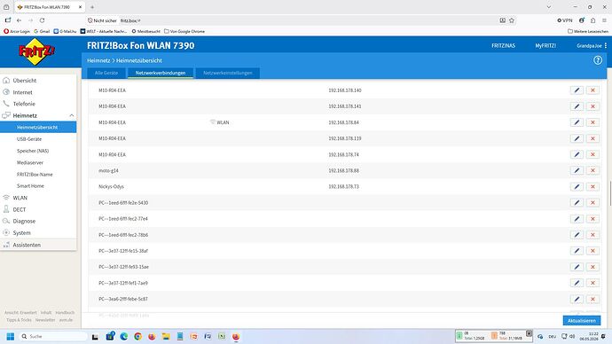This screenshot has height=344, width=612.
Task: Open the MyFRITZ! link
Action: click(545, 45)
